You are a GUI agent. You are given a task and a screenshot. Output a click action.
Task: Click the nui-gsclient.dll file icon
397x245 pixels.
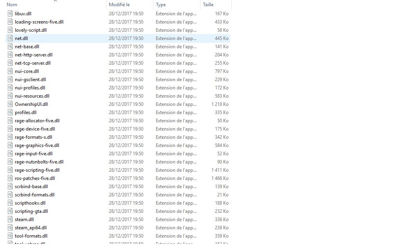[x=10, y=80]
